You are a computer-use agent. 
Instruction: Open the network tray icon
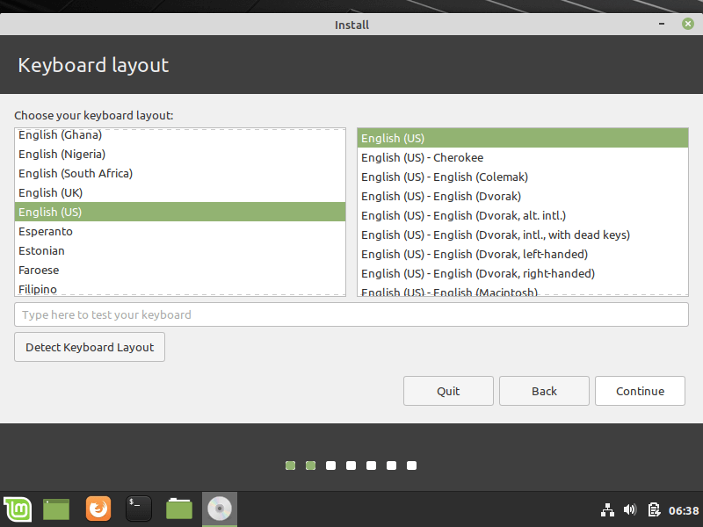[607, 509]
